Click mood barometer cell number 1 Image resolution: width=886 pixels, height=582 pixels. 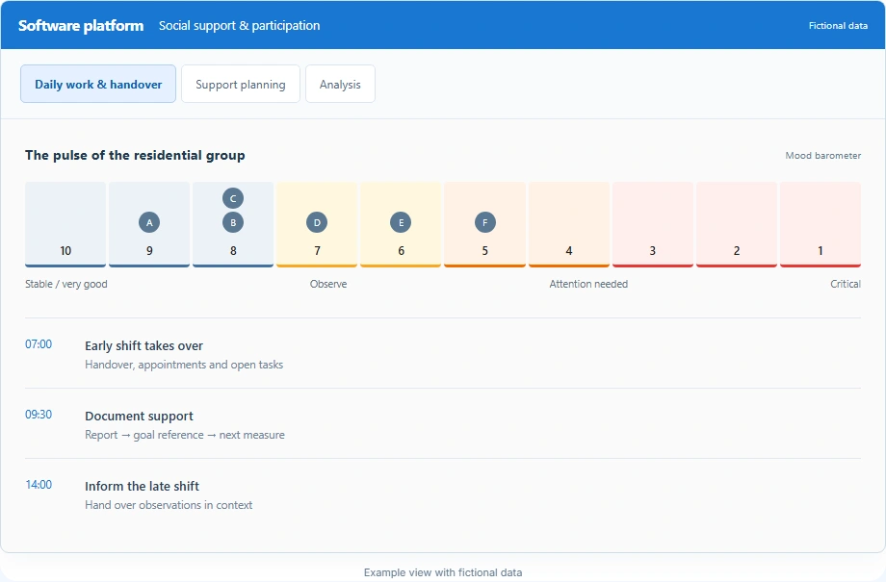[821, 224]
